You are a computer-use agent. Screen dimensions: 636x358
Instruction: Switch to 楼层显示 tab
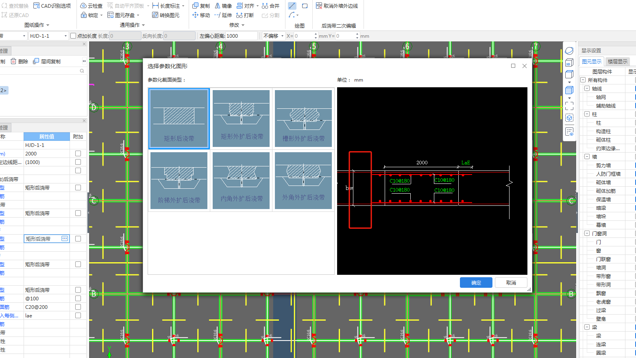coord(618,61)
